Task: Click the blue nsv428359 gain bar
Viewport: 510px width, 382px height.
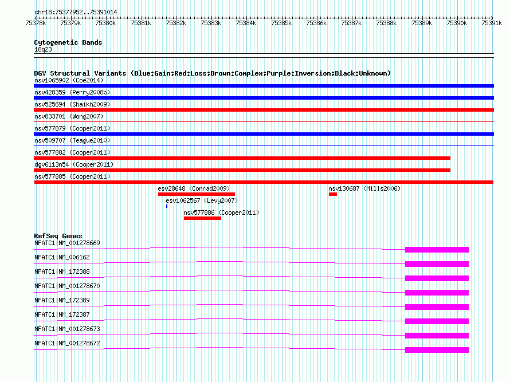Action: tap(264, 98)
